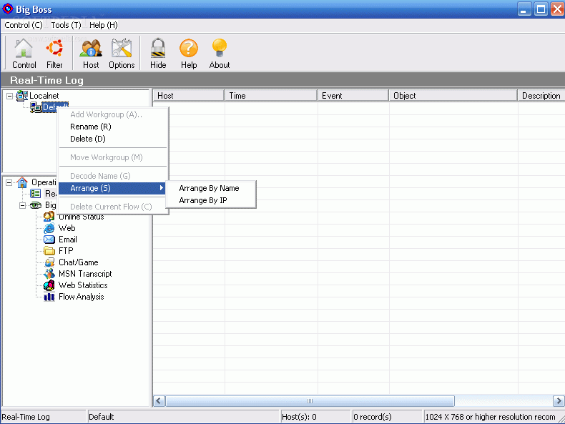Click Add Workgroup (A) menu entry
565x424 pixels.
tap(113, 114)
